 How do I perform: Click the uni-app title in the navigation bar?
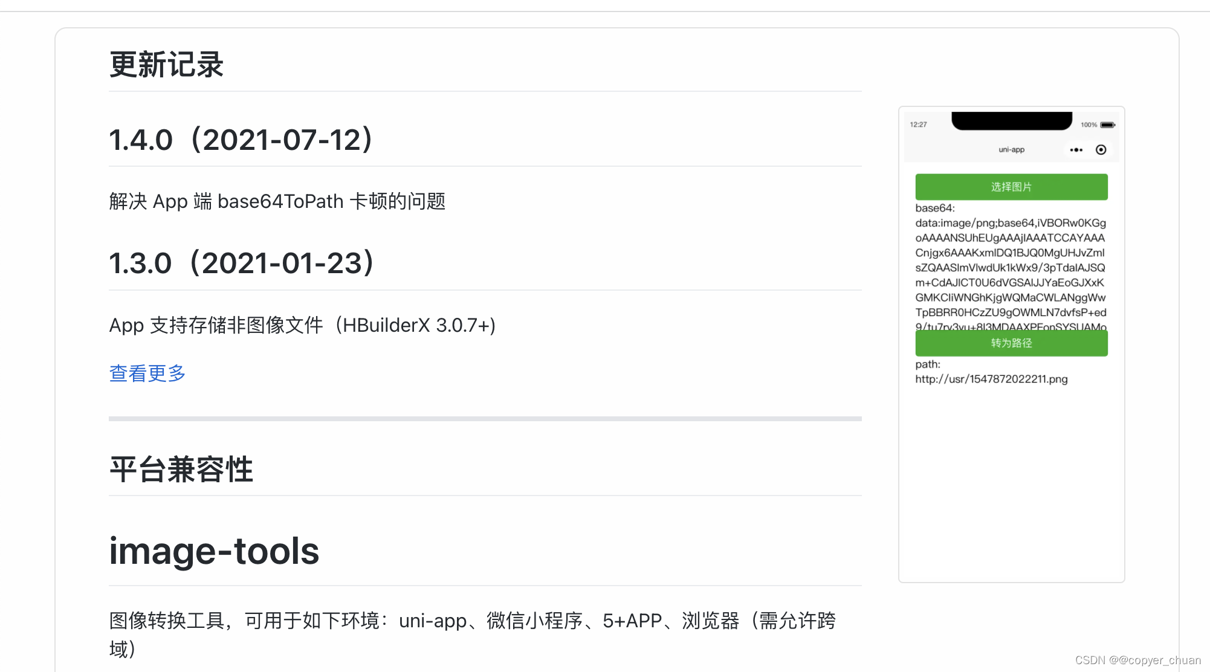pyautogui.click(x=1011, y=149)
